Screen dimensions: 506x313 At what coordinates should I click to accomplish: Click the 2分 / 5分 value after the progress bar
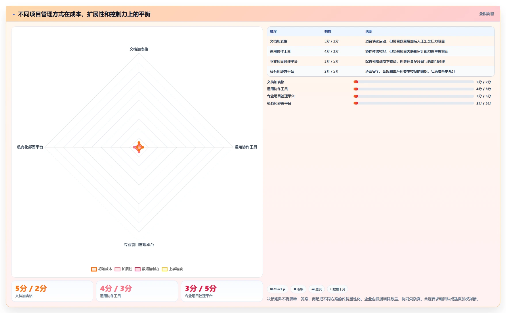pos(484,103)
